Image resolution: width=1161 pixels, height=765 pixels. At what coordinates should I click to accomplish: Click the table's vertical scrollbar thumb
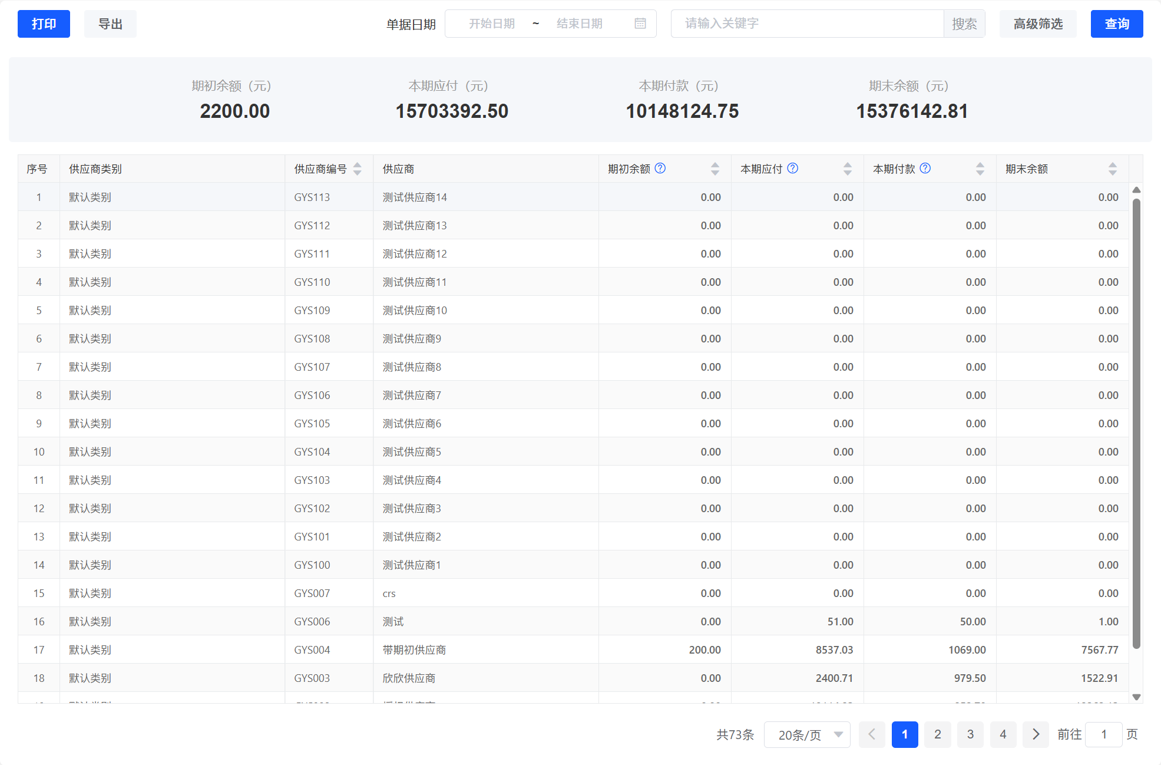(1136, 424)
